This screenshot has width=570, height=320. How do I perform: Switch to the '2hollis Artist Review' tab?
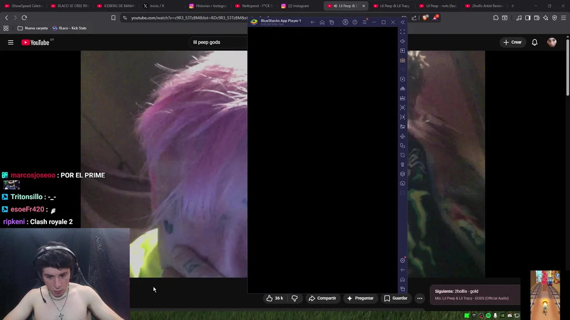coord(484,6)
